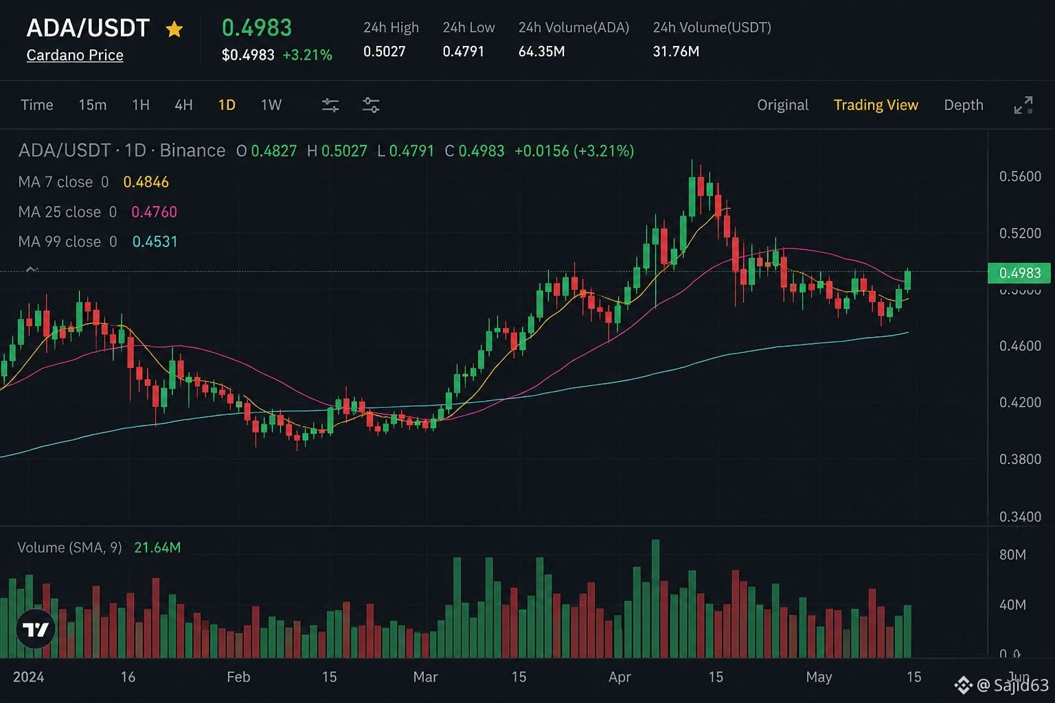The width and height of the screenshot is (1055, 703).
Task: Click the May label on time axis
Action: (x=819, y=677)
